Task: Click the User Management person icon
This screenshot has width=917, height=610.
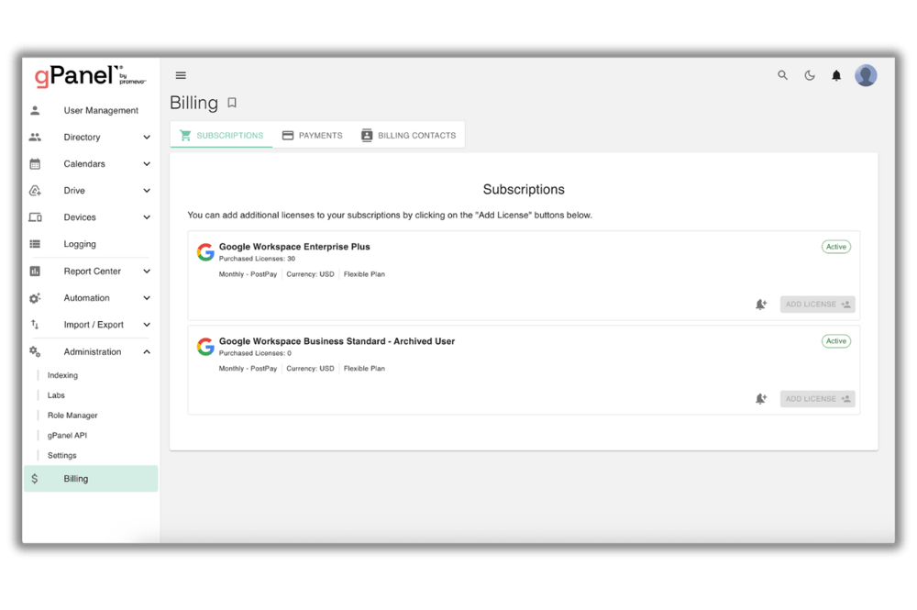Action: tap(35, 110)
